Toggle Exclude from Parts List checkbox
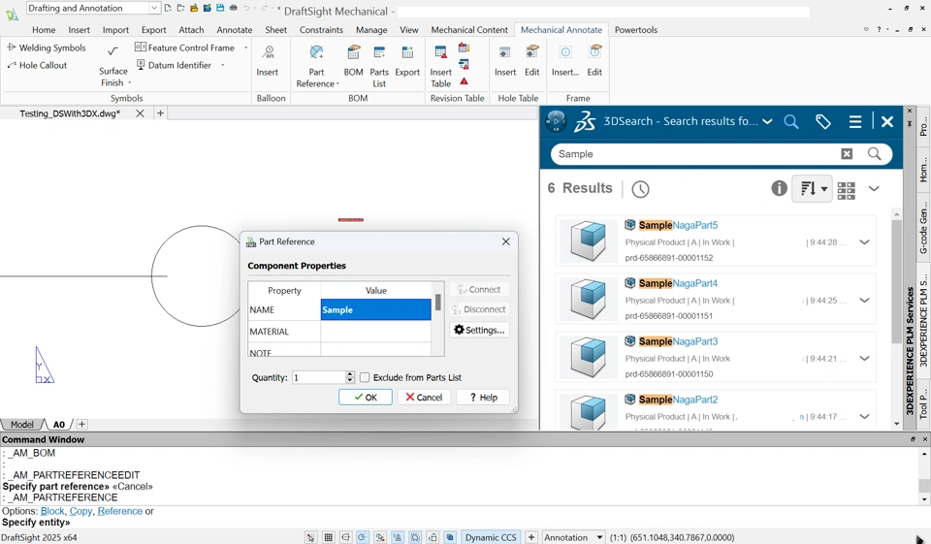This screenshot has width=931, height=544. coord(366,377)
